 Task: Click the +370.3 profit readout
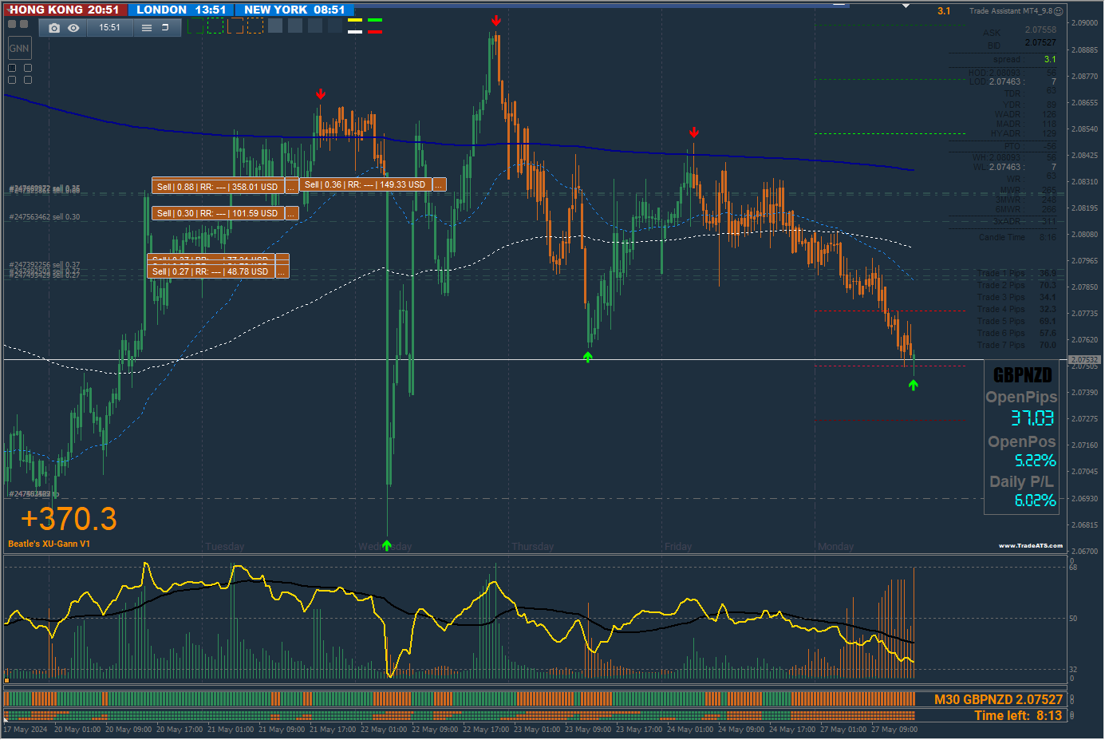pyautogui.click(x=69, y=519)
